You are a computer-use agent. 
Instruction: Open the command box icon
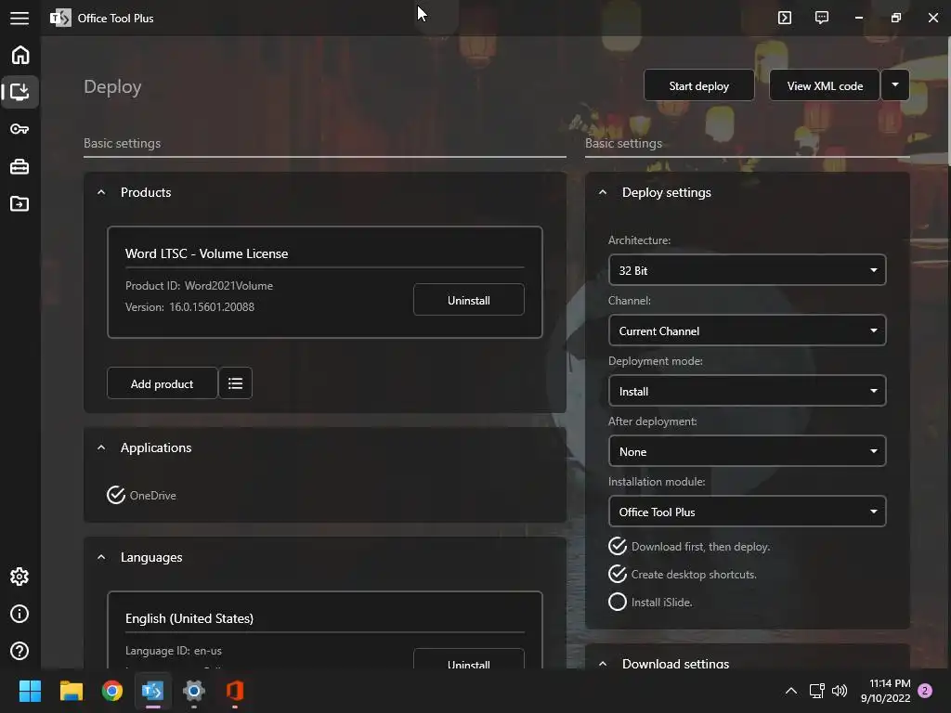point(785,18)
